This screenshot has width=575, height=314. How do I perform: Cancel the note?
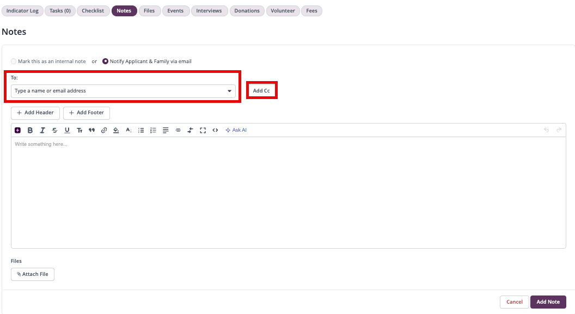(514, 302)
